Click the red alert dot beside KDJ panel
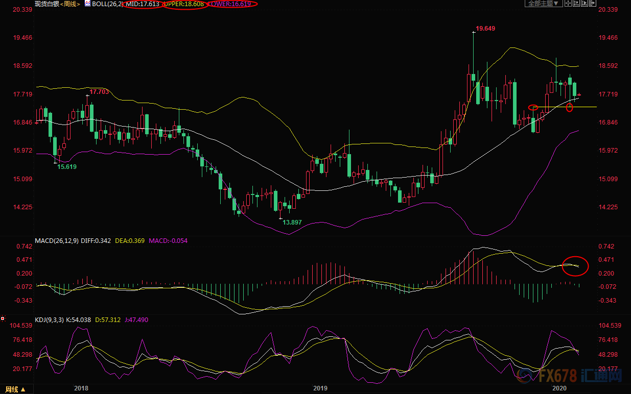631x394 pixels. click(x=3, y=318)
